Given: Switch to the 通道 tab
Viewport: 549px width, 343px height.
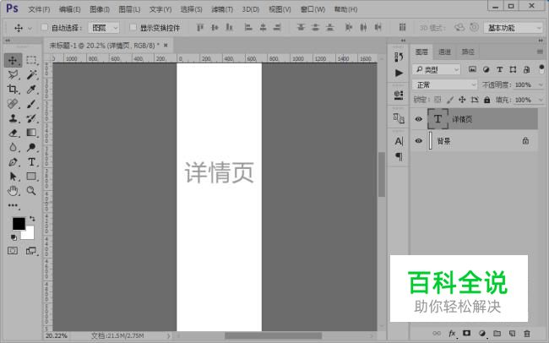Looking at the screenshot, I should [444, 52].
